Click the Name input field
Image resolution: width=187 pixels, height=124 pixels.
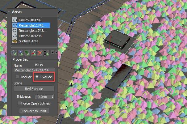tap(34, 71)
